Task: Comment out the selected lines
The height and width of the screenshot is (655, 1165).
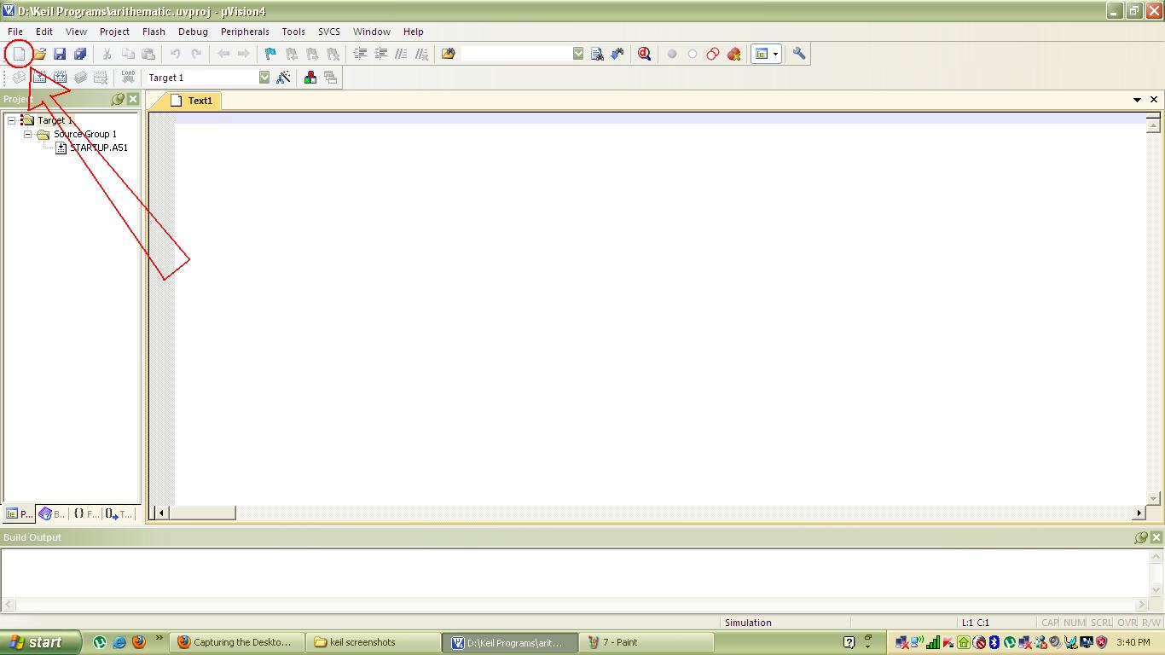Action: click(x=401, y=54)
